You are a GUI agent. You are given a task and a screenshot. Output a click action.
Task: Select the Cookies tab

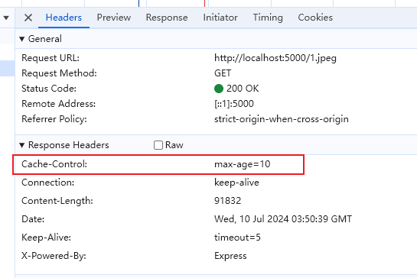pyautogui.click(x=315, y=18)
